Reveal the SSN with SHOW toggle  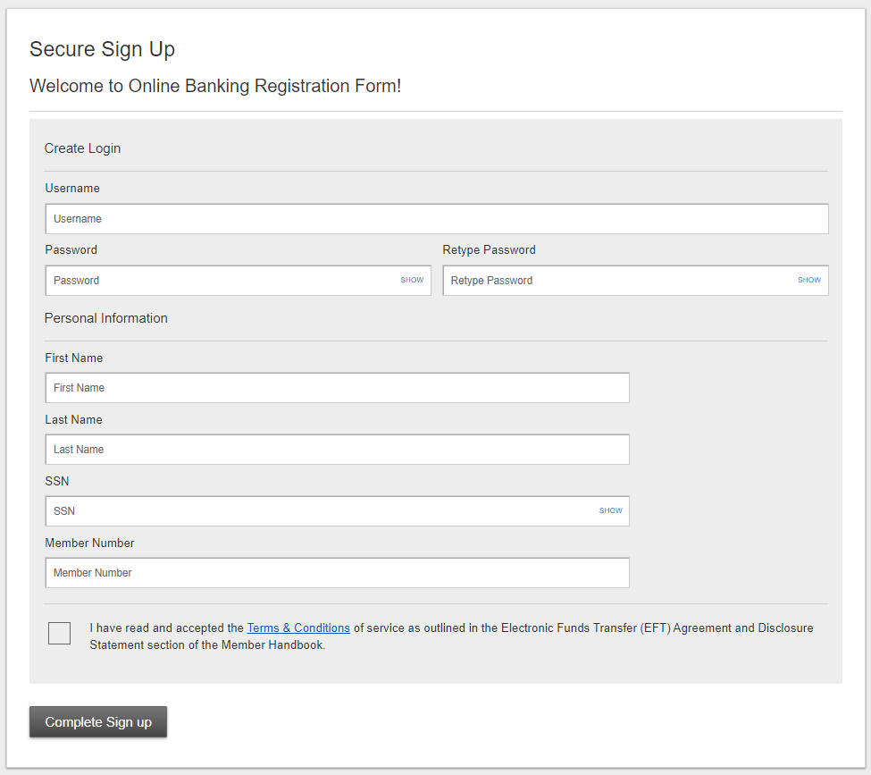[610, 510]
